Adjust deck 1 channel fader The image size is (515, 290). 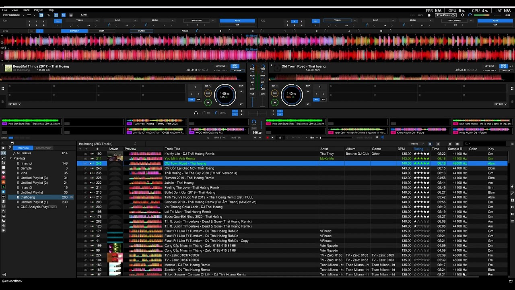point(252,103)
